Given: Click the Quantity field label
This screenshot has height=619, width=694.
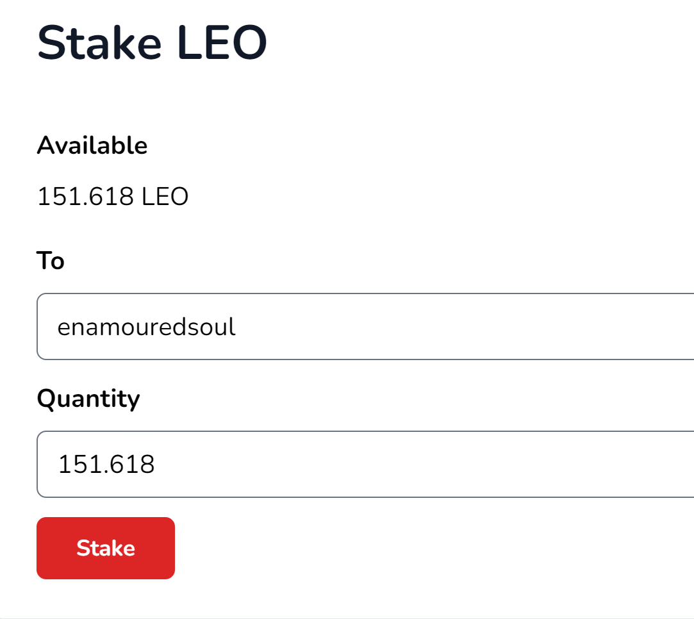Looking at the screenshot, I should click(x=88, y=399).
